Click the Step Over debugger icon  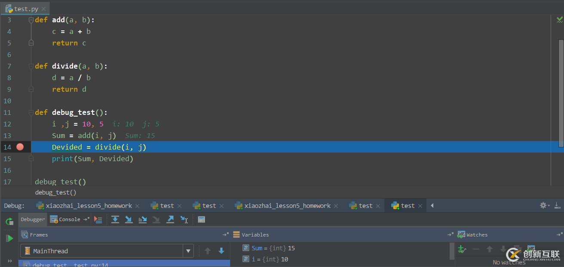[115, 219]
